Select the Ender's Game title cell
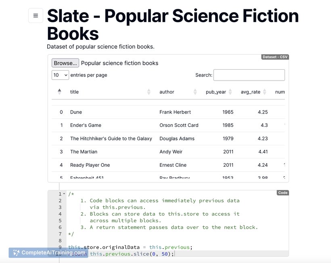This screenshot has width=331, height=263. 86,125
